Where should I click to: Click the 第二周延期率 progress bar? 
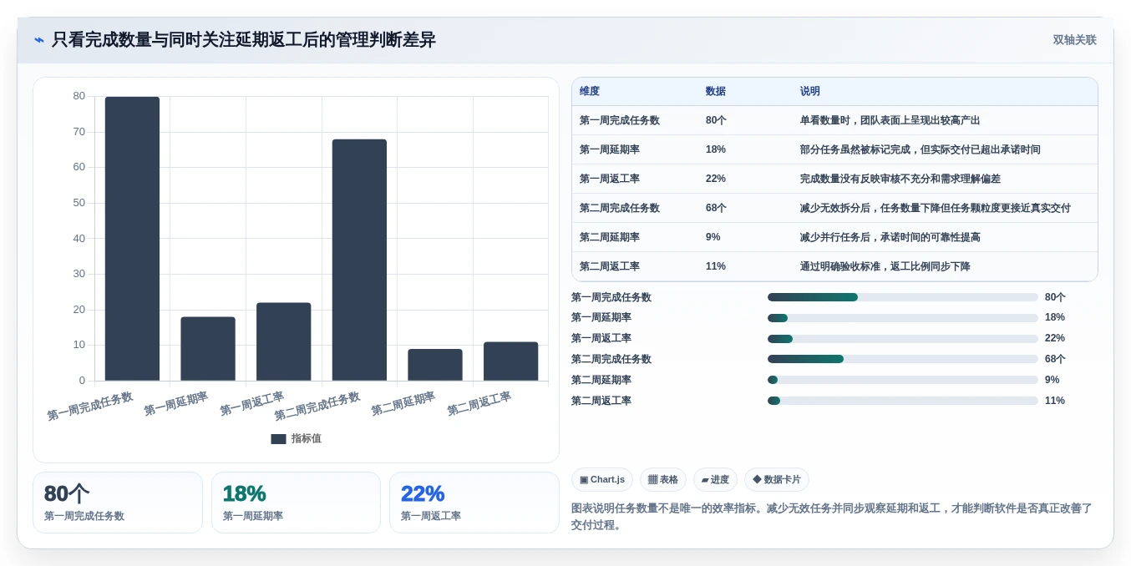903,380
